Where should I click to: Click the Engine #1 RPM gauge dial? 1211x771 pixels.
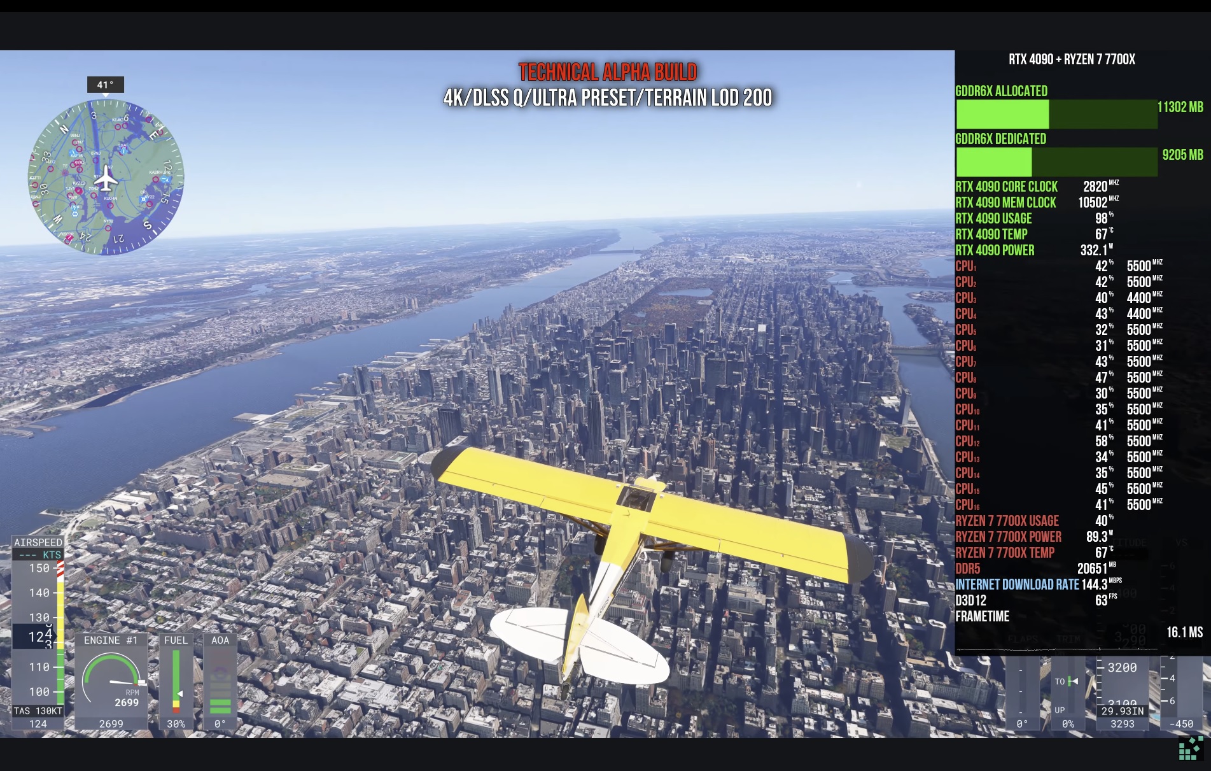coord(111,679)
